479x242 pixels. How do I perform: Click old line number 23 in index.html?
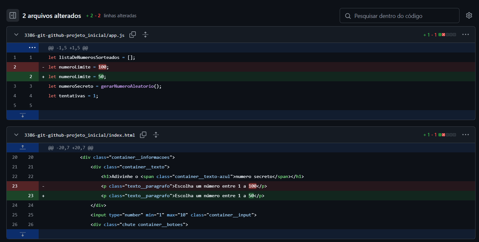pos(15,186)
